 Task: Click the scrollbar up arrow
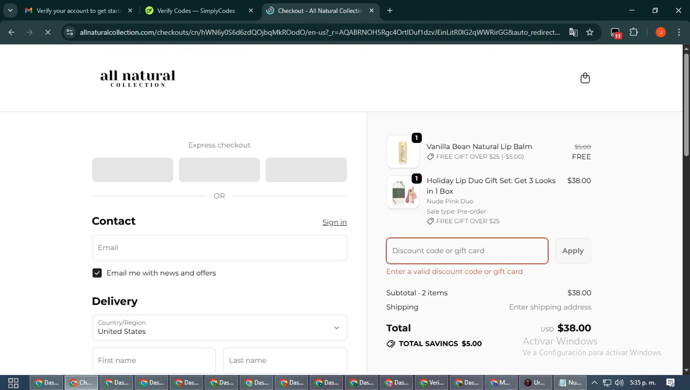pos(686,48)
